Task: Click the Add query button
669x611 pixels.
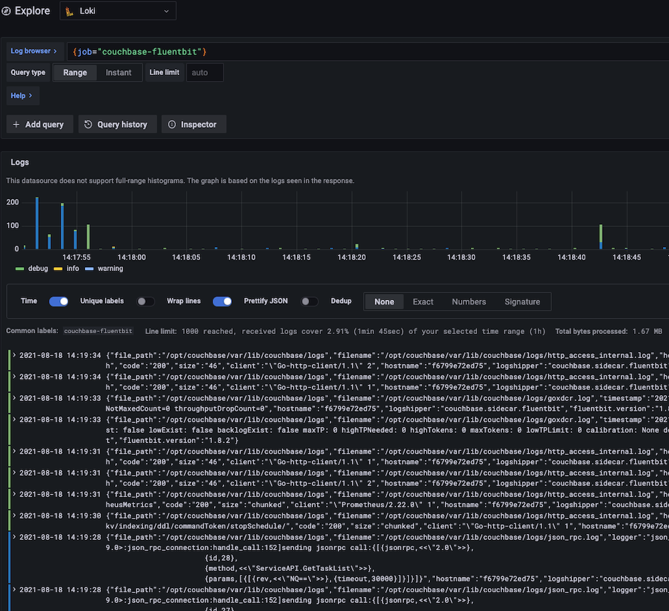Action: point(39,124)
